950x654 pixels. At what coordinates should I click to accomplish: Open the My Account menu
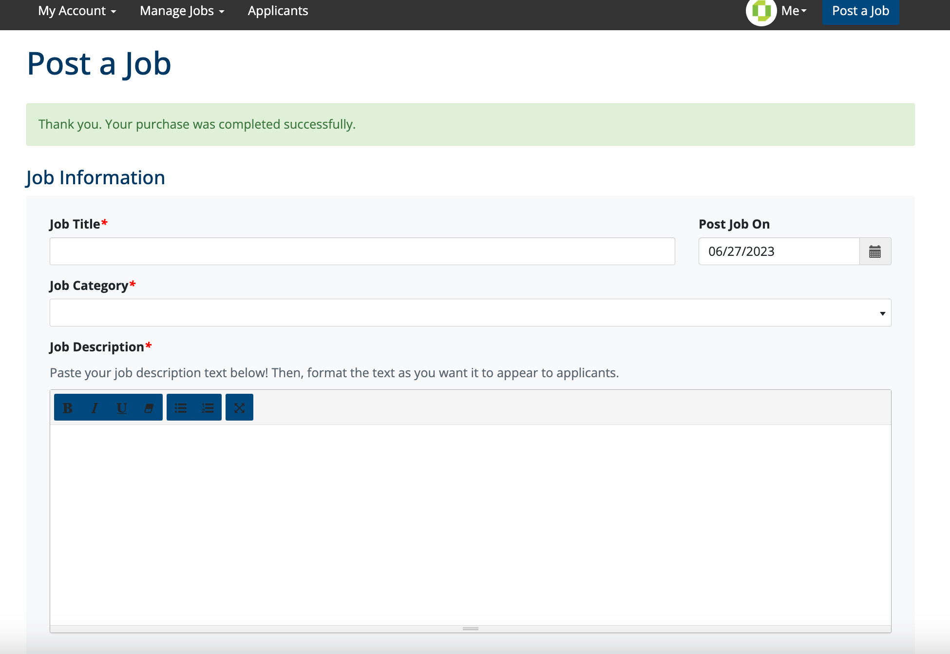77,11
